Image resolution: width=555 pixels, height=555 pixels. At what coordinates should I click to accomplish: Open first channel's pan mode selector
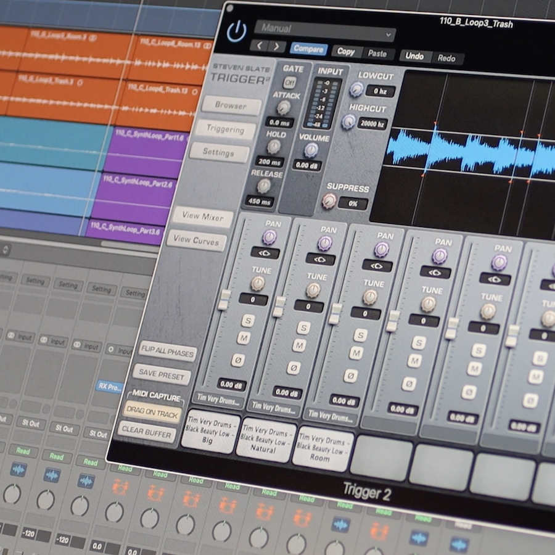[x=265, y=253]
